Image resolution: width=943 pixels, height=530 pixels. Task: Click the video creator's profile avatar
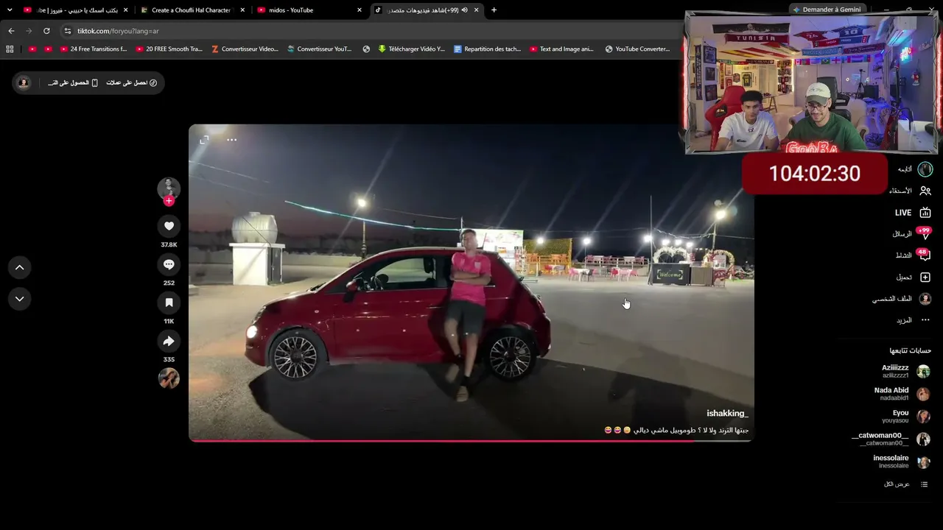point(169,188)
